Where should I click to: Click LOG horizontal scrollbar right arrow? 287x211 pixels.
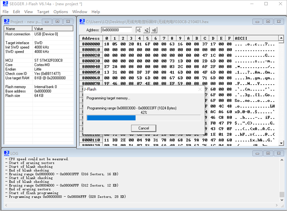click(x=277, y=205)
